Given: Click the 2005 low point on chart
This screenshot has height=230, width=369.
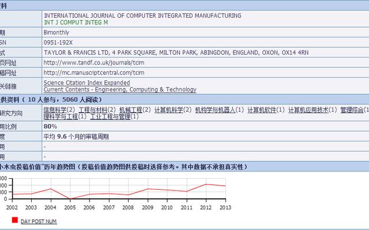Looking at the screenshot, I should tap(70, 199).
